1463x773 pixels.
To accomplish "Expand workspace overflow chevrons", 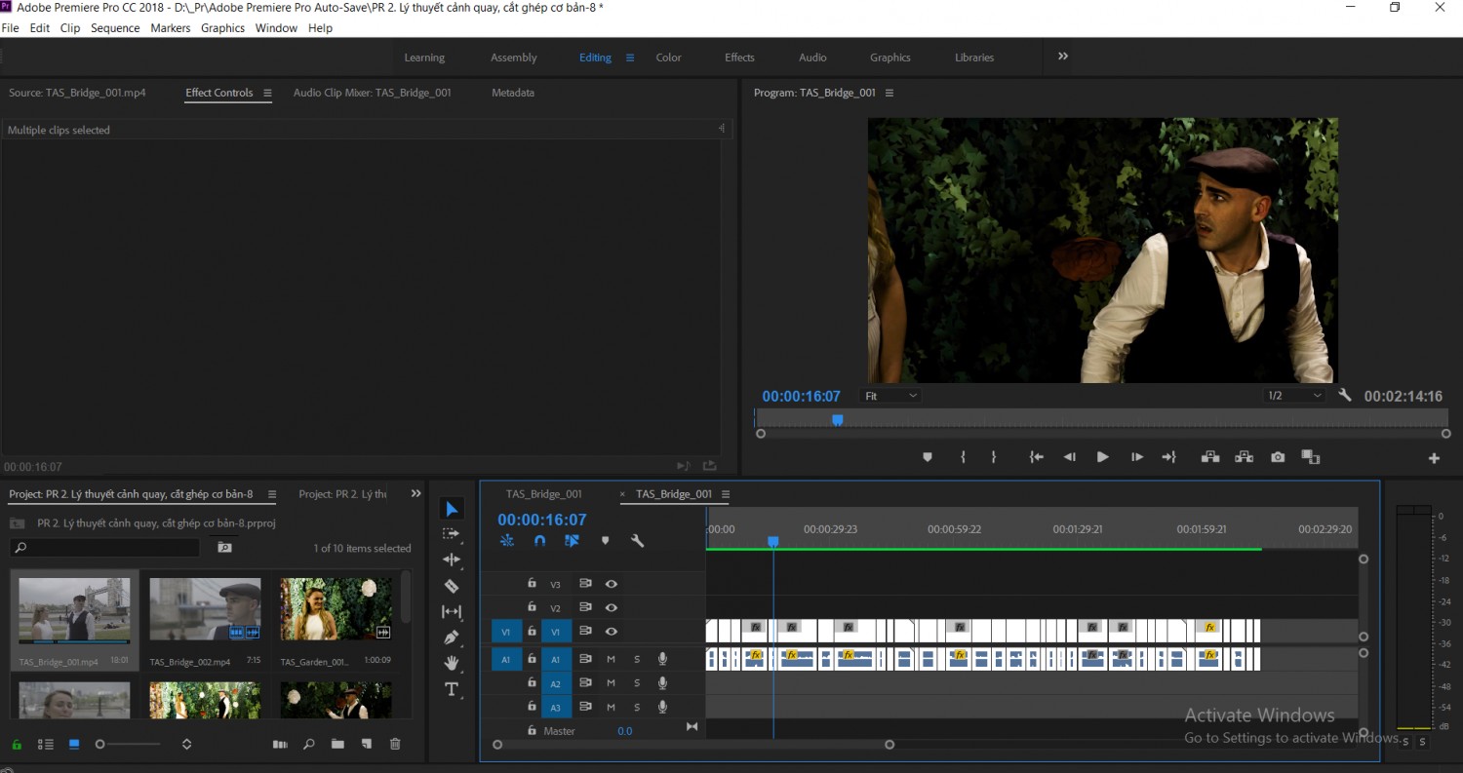I will [1063, 57].
